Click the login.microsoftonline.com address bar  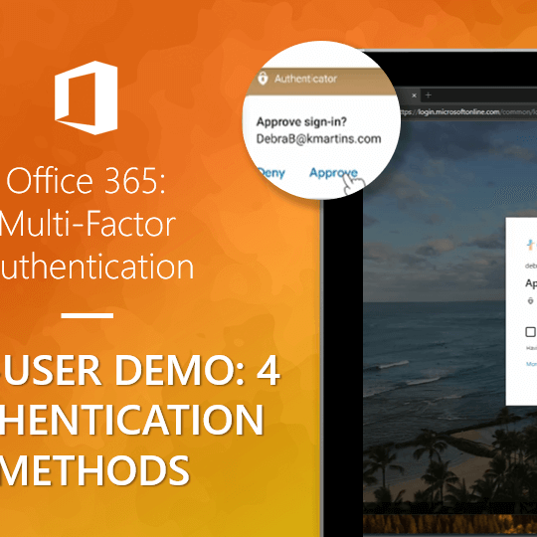tap(468, 112)
